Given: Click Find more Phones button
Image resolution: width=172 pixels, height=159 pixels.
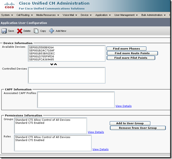Looking at the screenshot, I should click(126, 49).
